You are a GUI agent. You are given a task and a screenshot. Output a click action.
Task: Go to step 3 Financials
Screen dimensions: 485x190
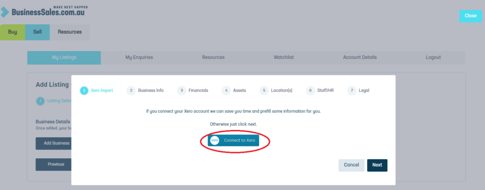[x=193, y=90]
